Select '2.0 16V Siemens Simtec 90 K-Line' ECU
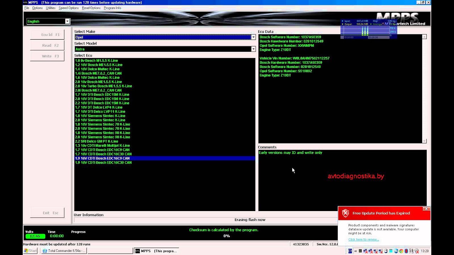The width and height of the screenshot is (454, 255). (103, 137)
